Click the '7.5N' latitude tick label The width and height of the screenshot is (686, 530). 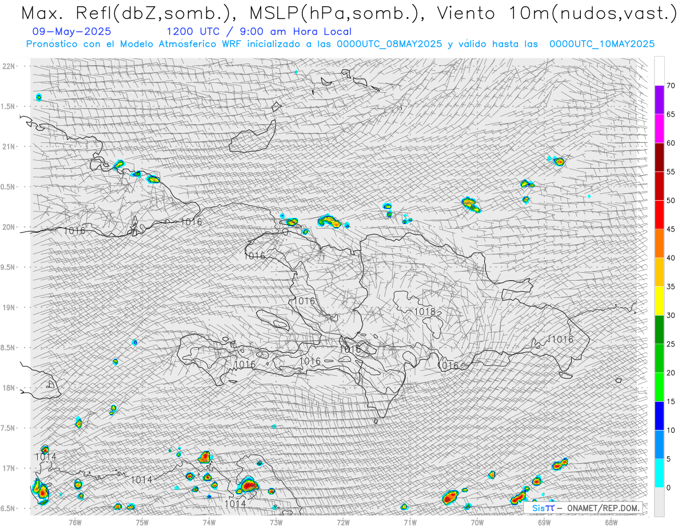coord(8,428)
